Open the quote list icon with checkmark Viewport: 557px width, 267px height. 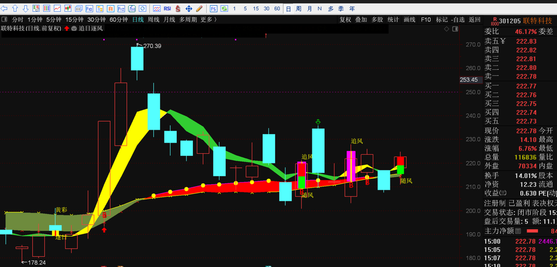coord(36,8)
